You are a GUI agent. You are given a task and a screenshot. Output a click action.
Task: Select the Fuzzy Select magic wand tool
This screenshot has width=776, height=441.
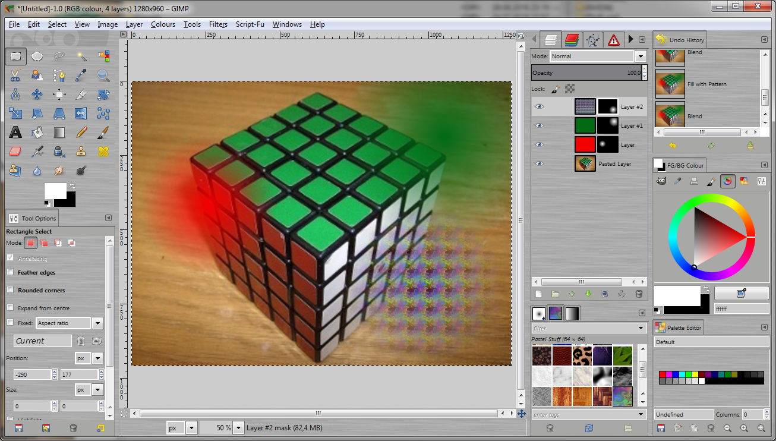tap(81, 56)
